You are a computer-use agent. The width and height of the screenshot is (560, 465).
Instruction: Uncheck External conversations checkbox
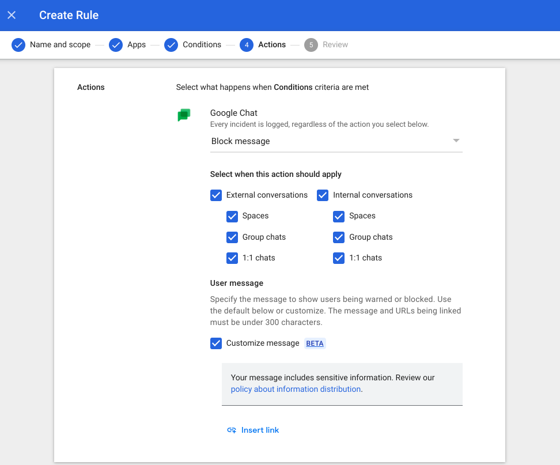[216, 195]
